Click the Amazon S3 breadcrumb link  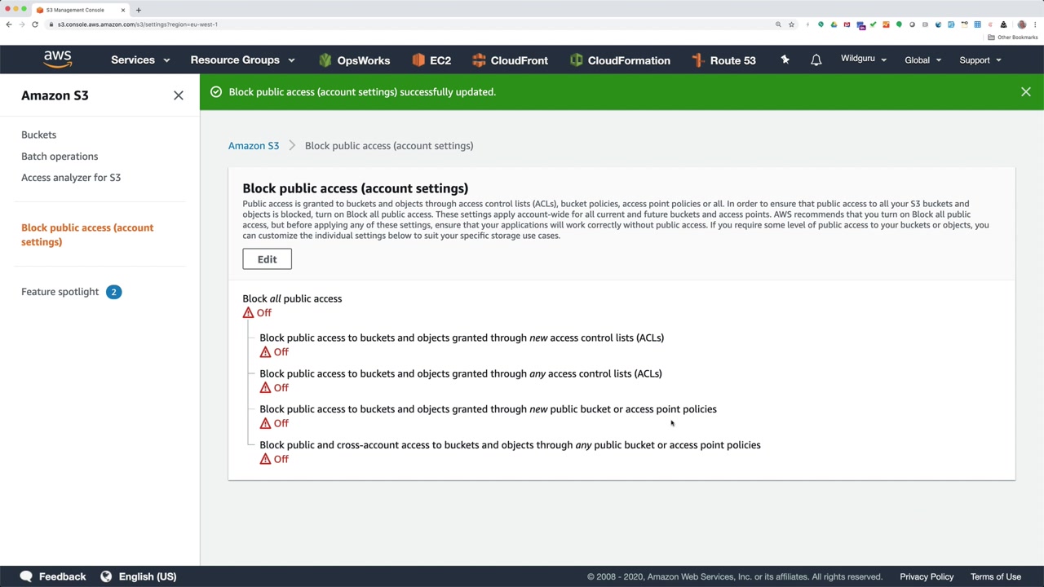coord(254,146)
